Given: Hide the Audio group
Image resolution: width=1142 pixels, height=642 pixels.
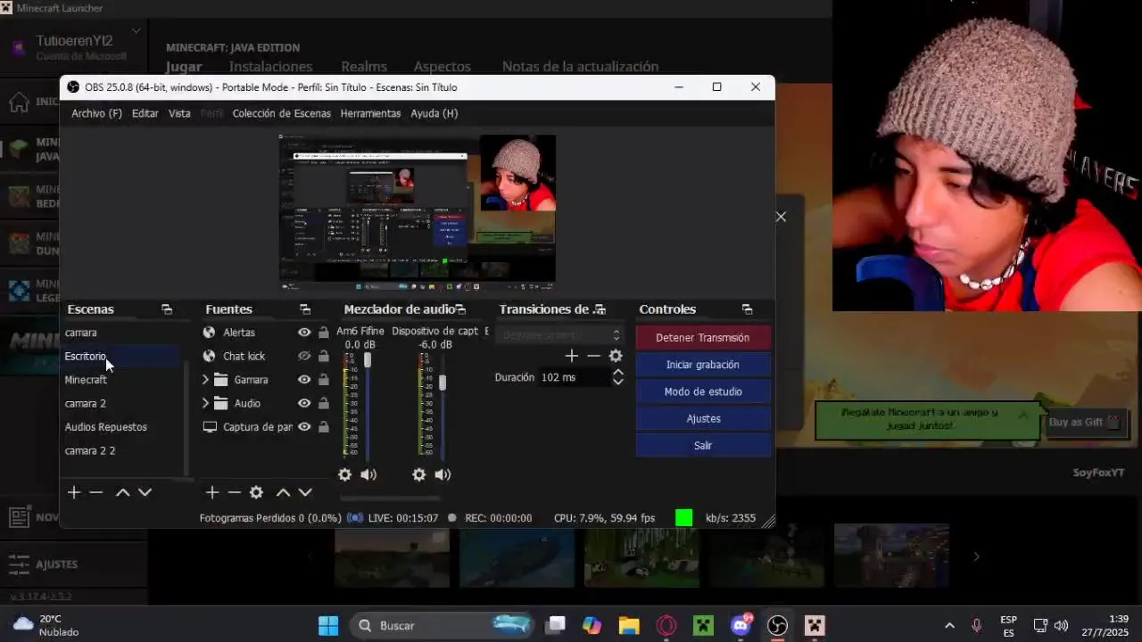Looking at the screenshot, I should (x=304, y=403).
